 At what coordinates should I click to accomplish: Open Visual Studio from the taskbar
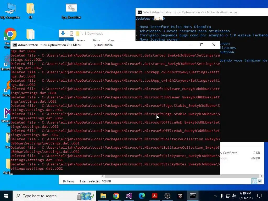[129, 196]
